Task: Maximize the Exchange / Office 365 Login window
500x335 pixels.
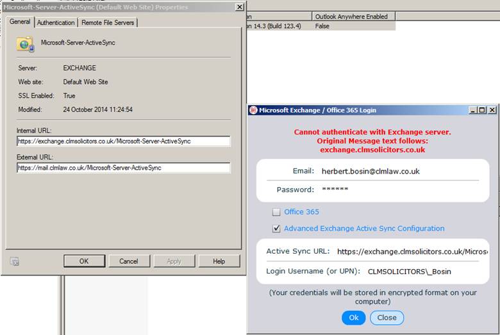Action: 482,110
